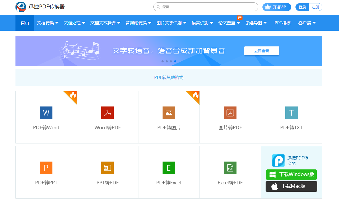Open the PDF转PPT orange P icon
The image size is (339, 203).
point(46,168)
